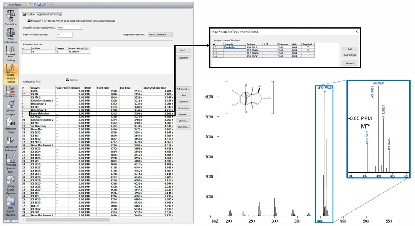Viewport: 415px width, 226px height.
Task: Toggle the Enable E-TAF merge checkbox
Action: (29, 20)
